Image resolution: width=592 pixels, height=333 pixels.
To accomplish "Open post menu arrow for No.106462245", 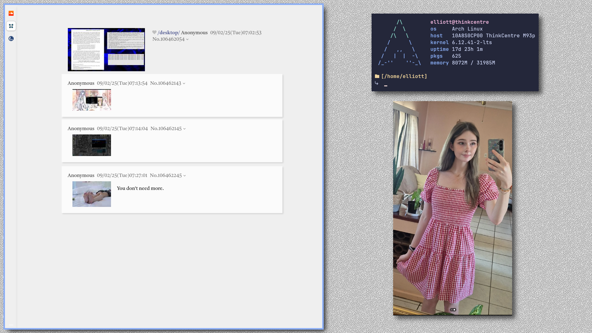I will pyautogui.click(x=185, y=176).
